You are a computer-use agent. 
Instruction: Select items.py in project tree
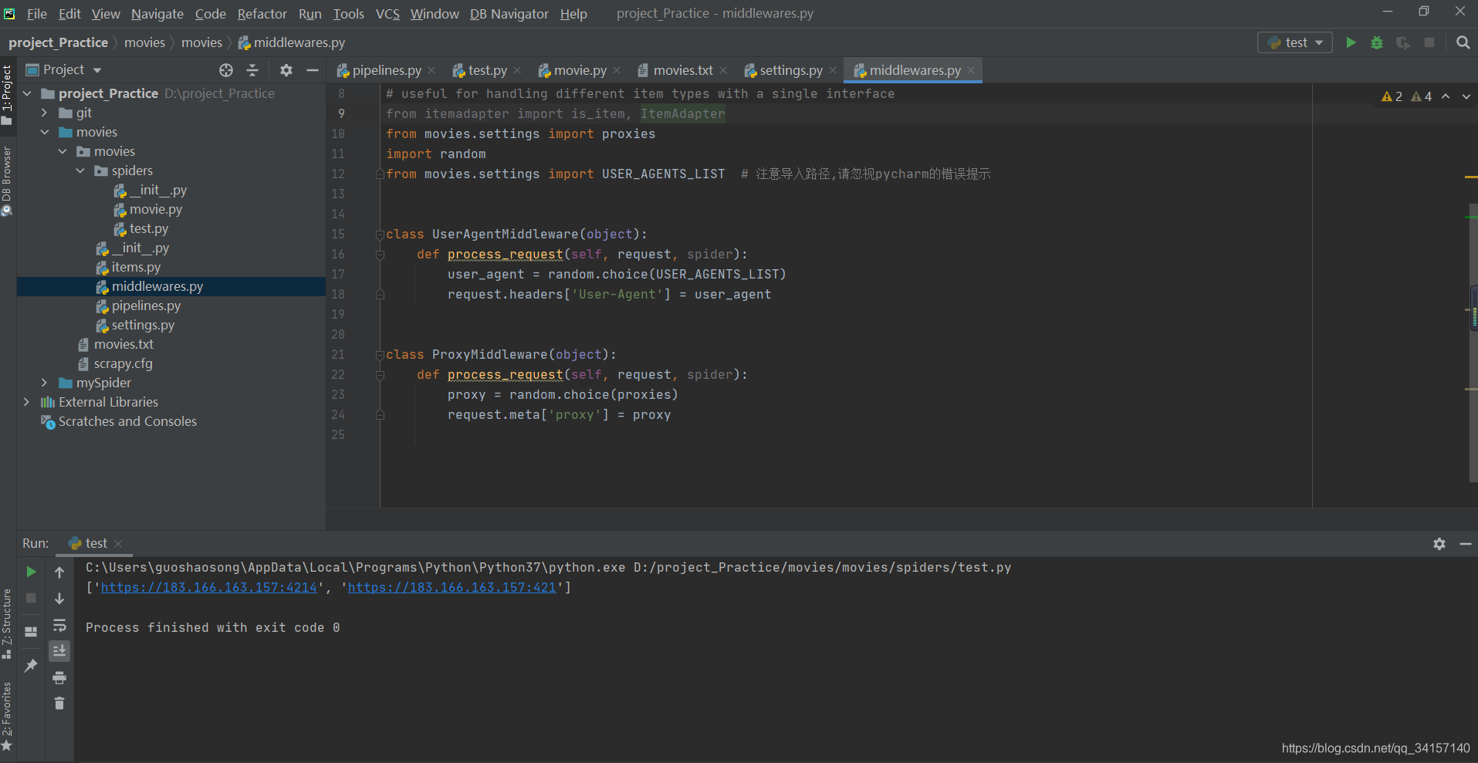(136, 267)
